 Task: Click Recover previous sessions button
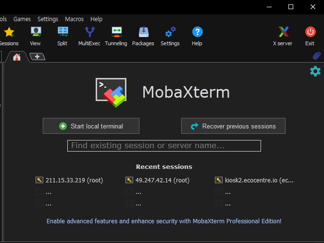233,126
